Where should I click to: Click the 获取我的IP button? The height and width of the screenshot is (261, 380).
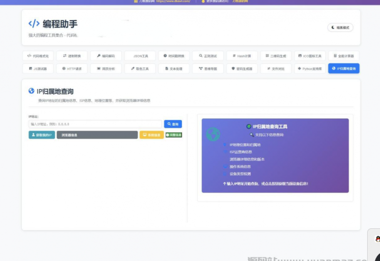click(42, 135)
